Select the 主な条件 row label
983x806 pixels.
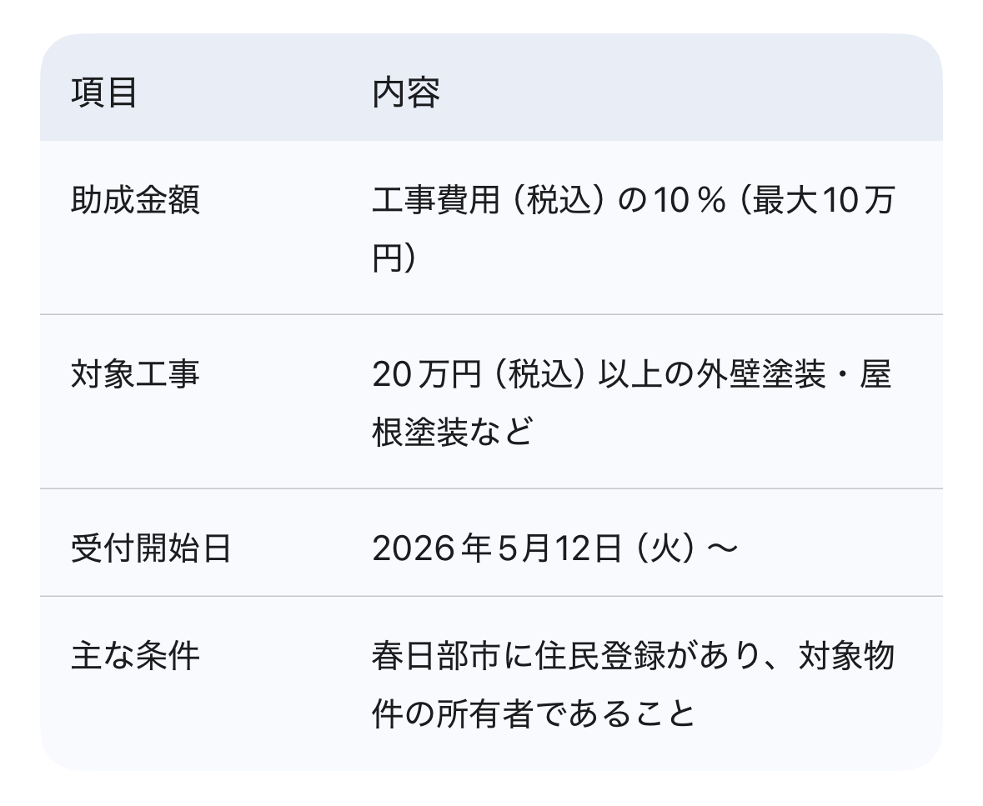[x=136, y=656]
